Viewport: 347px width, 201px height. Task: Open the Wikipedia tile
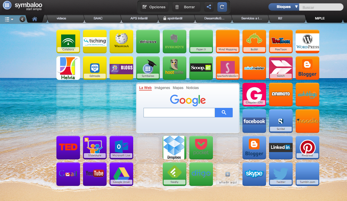pyautogui.click(x=121, y=42)
